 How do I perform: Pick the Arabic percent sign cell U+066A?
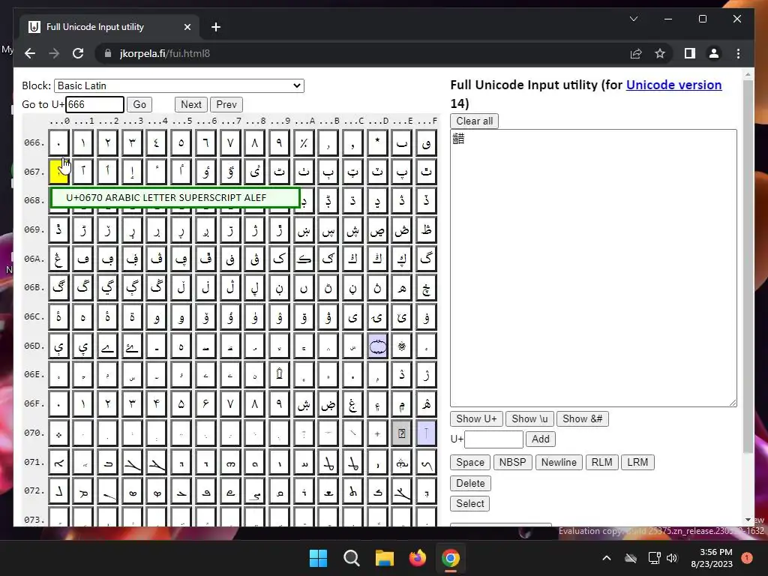coord(304,142)
